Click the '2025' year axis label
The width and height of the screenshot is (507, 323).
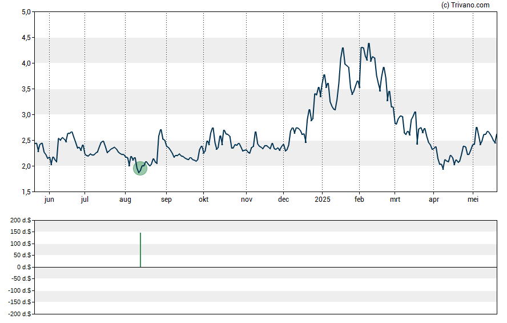(323, 200)
